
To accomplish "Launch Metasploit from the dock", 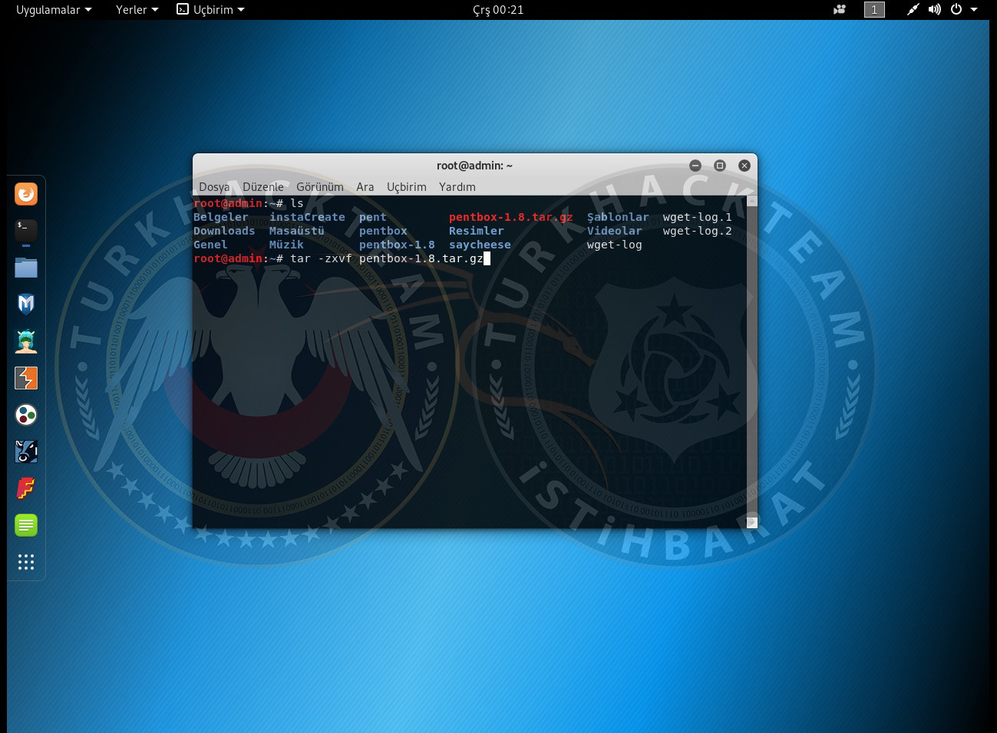I will click(x=26, y=304).
